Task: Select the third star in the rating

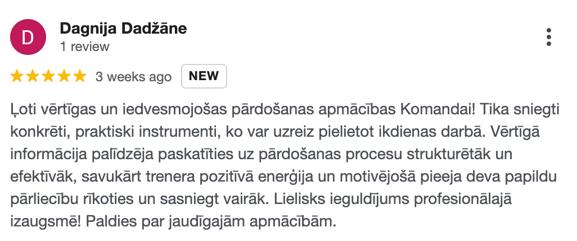Action: (x=48, y=77)
